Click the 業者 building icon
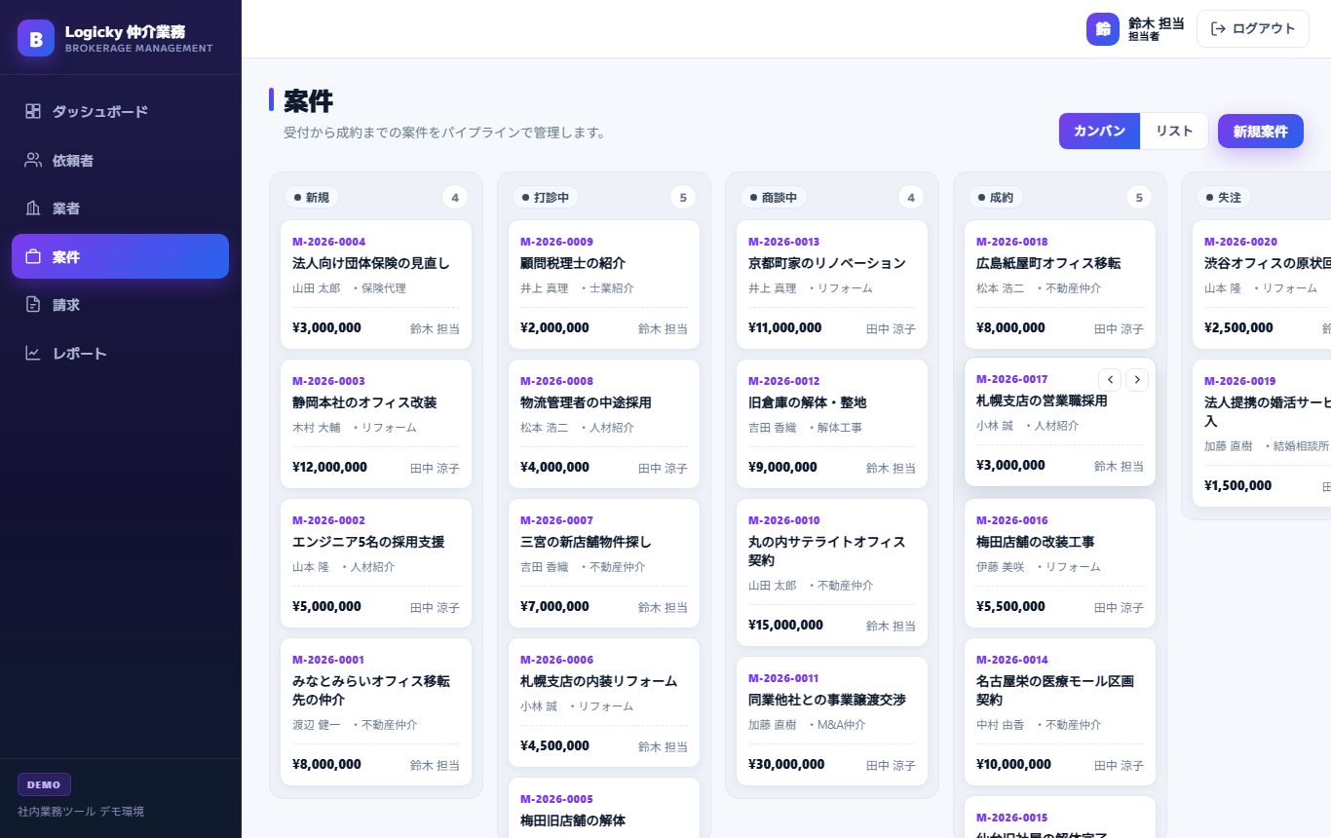This screenshot has width=1331, height=838. [33, 208]
